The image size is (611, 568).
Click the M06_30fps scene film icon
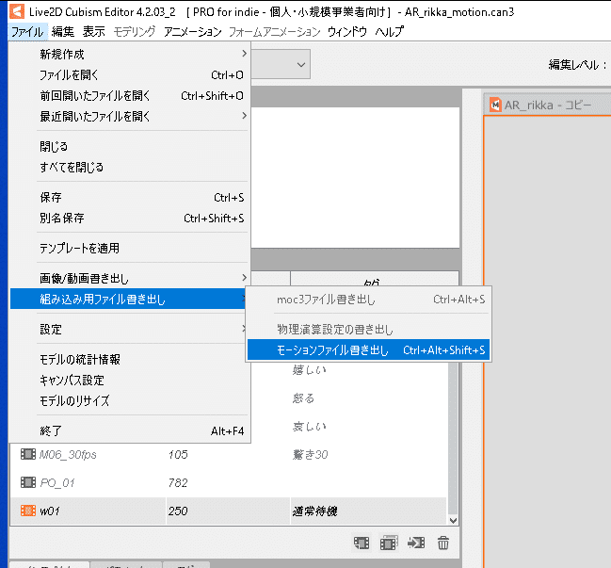pyautogui.click(x=28, y=454)
